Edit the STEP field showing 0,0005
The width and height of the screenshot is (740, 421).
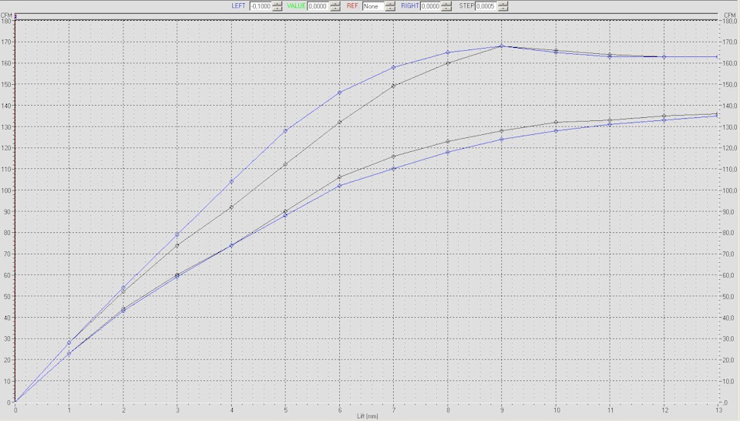click(x=486, y=6)
